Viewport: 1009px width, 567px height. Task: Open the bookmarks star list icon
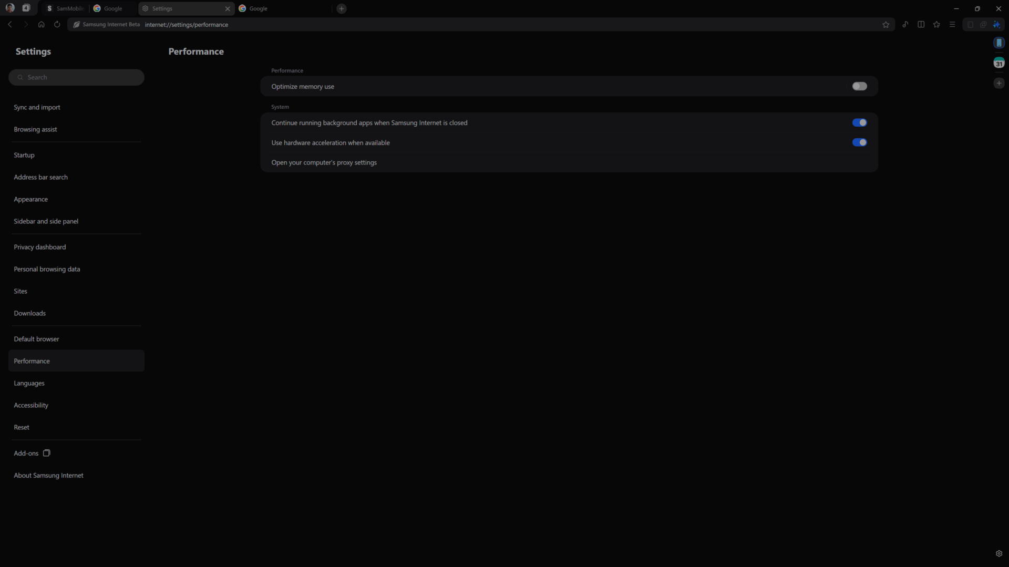pyautogui.click(x=936, y=24)
